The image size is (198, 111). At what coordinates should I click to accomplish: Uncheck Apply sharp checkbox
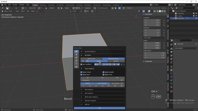[103, 75]
